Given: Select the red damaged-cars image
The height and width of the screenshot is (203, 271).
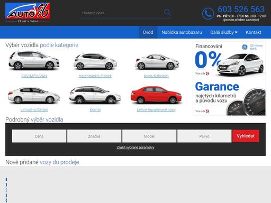Looking at the screenshot, I should [x=156, y=95].
